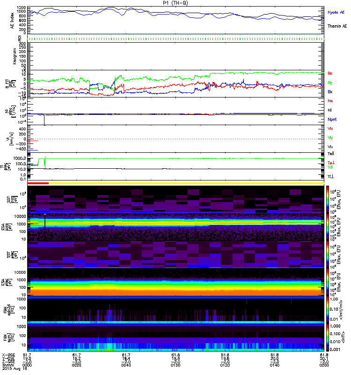Click the yellow segment of the mode bar
Screen dimensions: 351x375
coord(186,183)
